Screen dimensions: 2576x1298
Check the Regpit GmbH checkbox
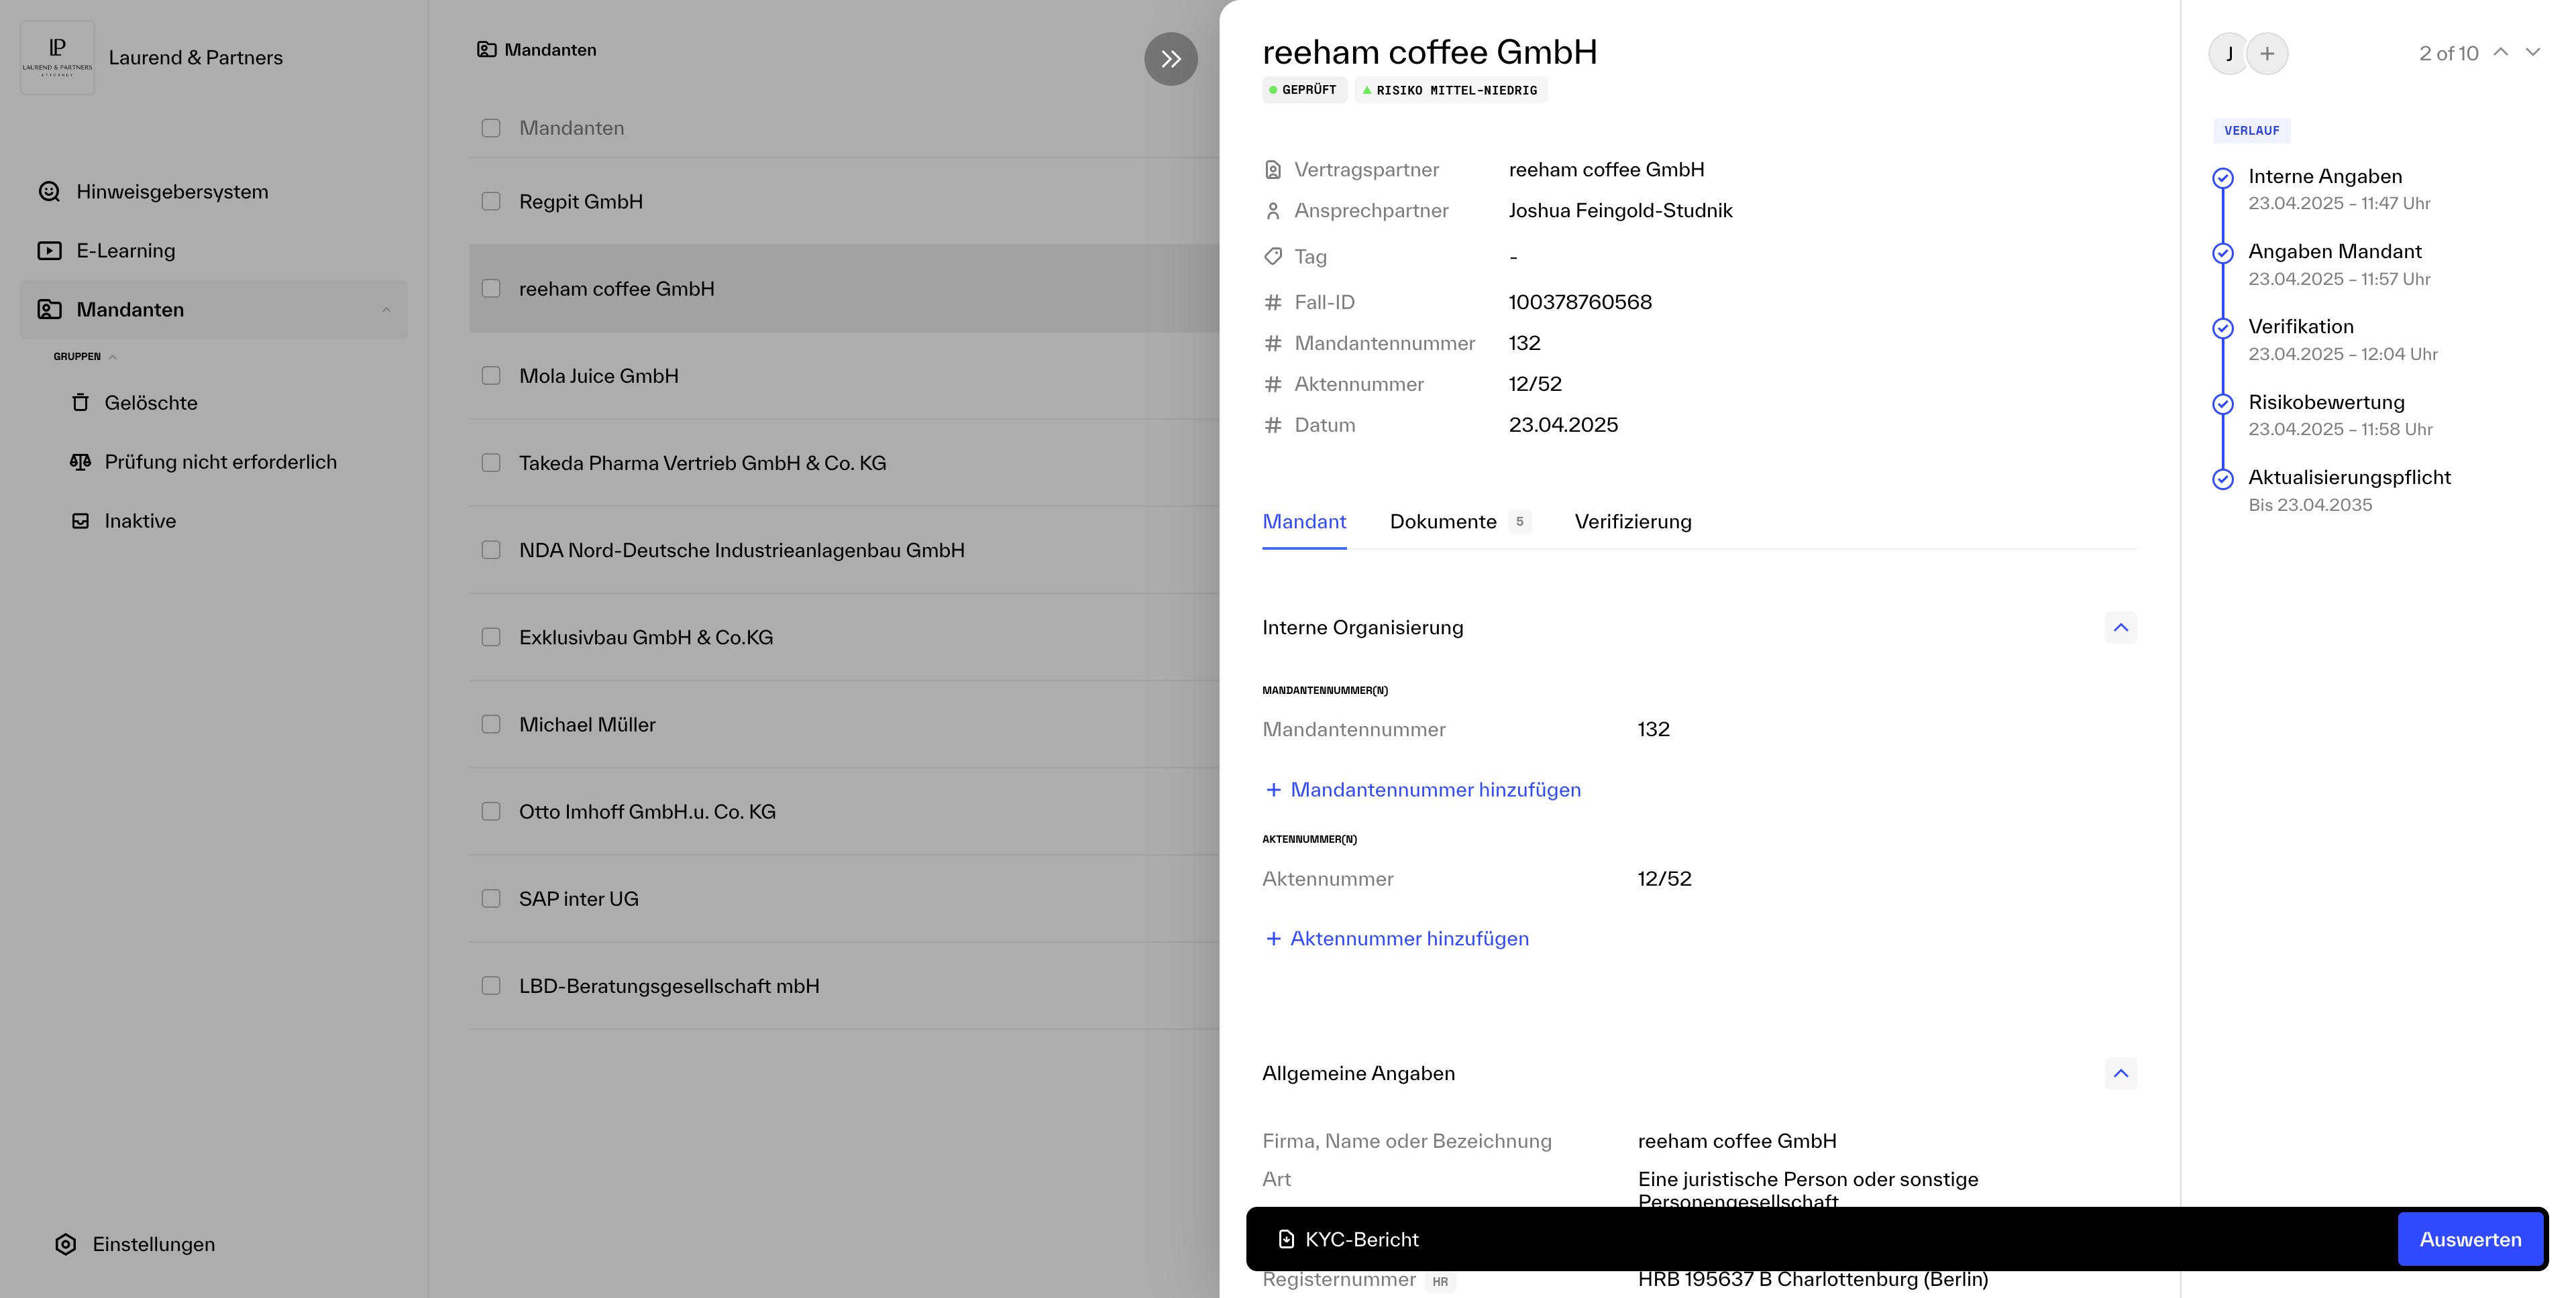[x=490, y=201]
